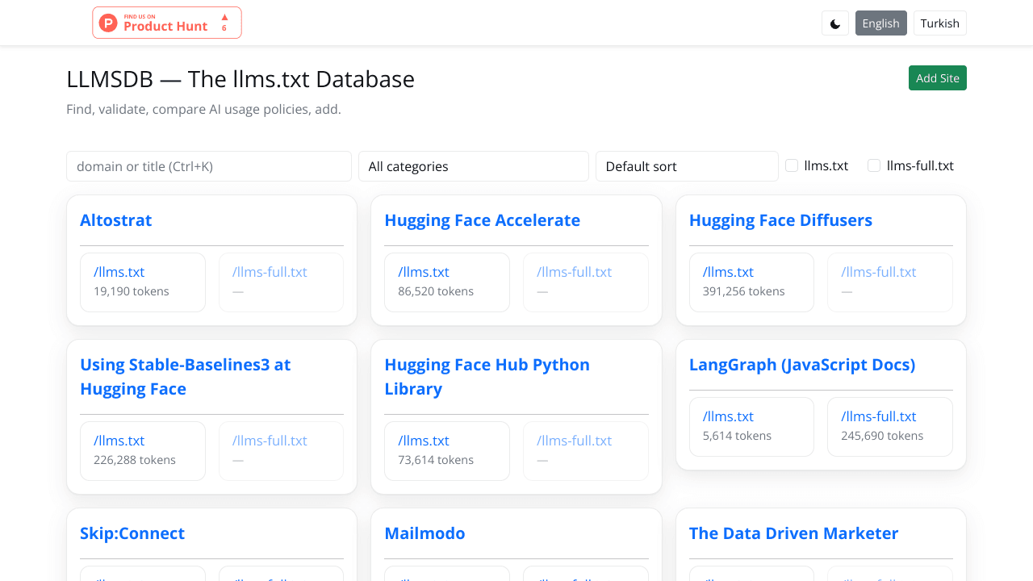Screen dimensions: 1033x581
Task: Open the Default sort dropdown
Action: (x=686, y=166)
